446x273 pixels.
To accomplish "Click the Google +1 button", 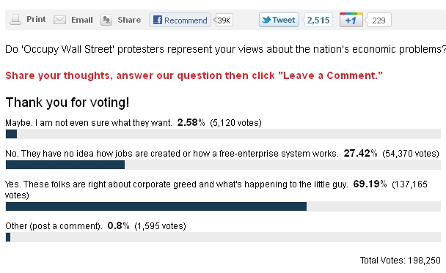I will (351, 20).
